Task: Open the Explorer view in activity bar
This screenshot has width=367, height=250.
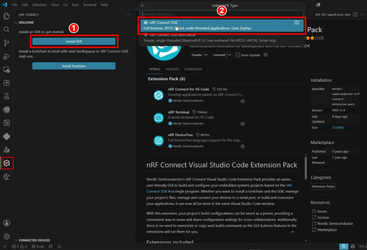Action: point(6,16)
